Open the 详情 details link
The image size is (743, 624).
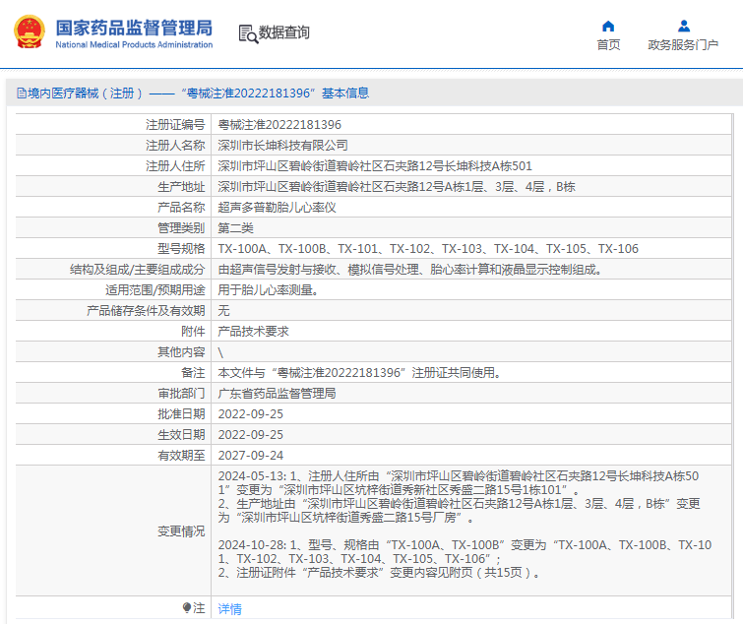[230, 609]
